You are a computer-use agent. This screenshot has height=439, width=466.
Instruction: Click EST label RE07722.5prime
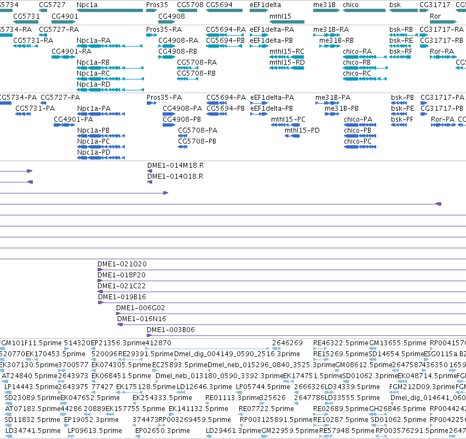pyautogui.click(x=266, y=409)
